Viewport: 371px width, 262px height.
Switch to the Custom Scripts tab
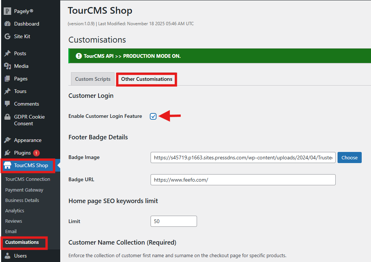click(93, 79)
